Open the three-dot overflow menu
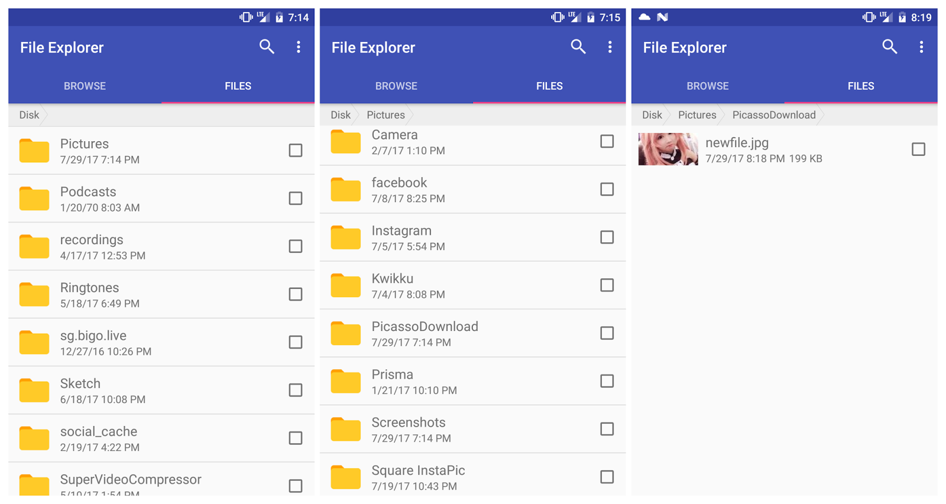The height and width of the screenshot is (504, 946). pos(299,47)
